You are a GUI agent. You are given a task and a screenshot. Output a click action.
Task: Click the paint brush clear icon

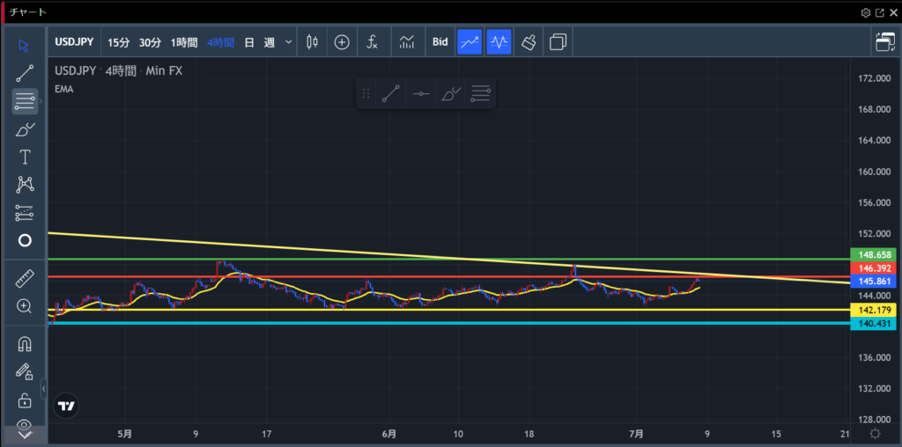click(529, 42)
